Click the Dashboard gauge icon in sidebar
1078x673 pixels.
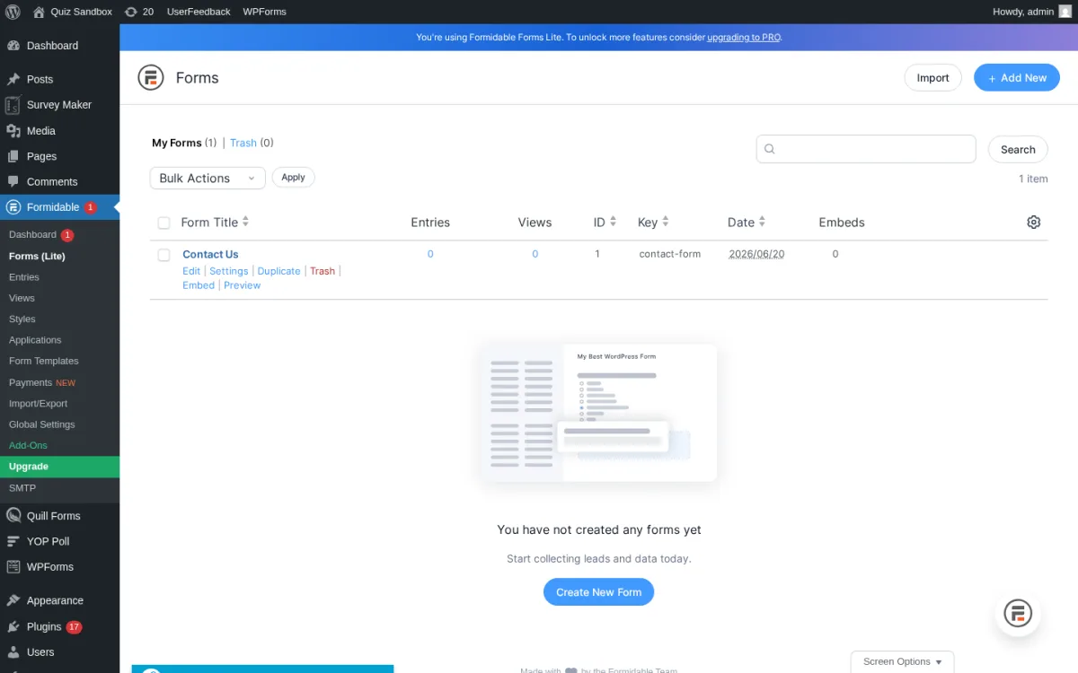pos(13,46)
